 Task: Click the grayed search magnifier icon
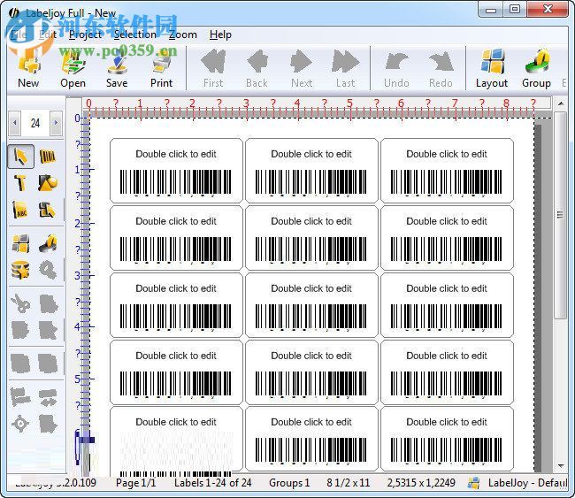click(x=48, y=271)
